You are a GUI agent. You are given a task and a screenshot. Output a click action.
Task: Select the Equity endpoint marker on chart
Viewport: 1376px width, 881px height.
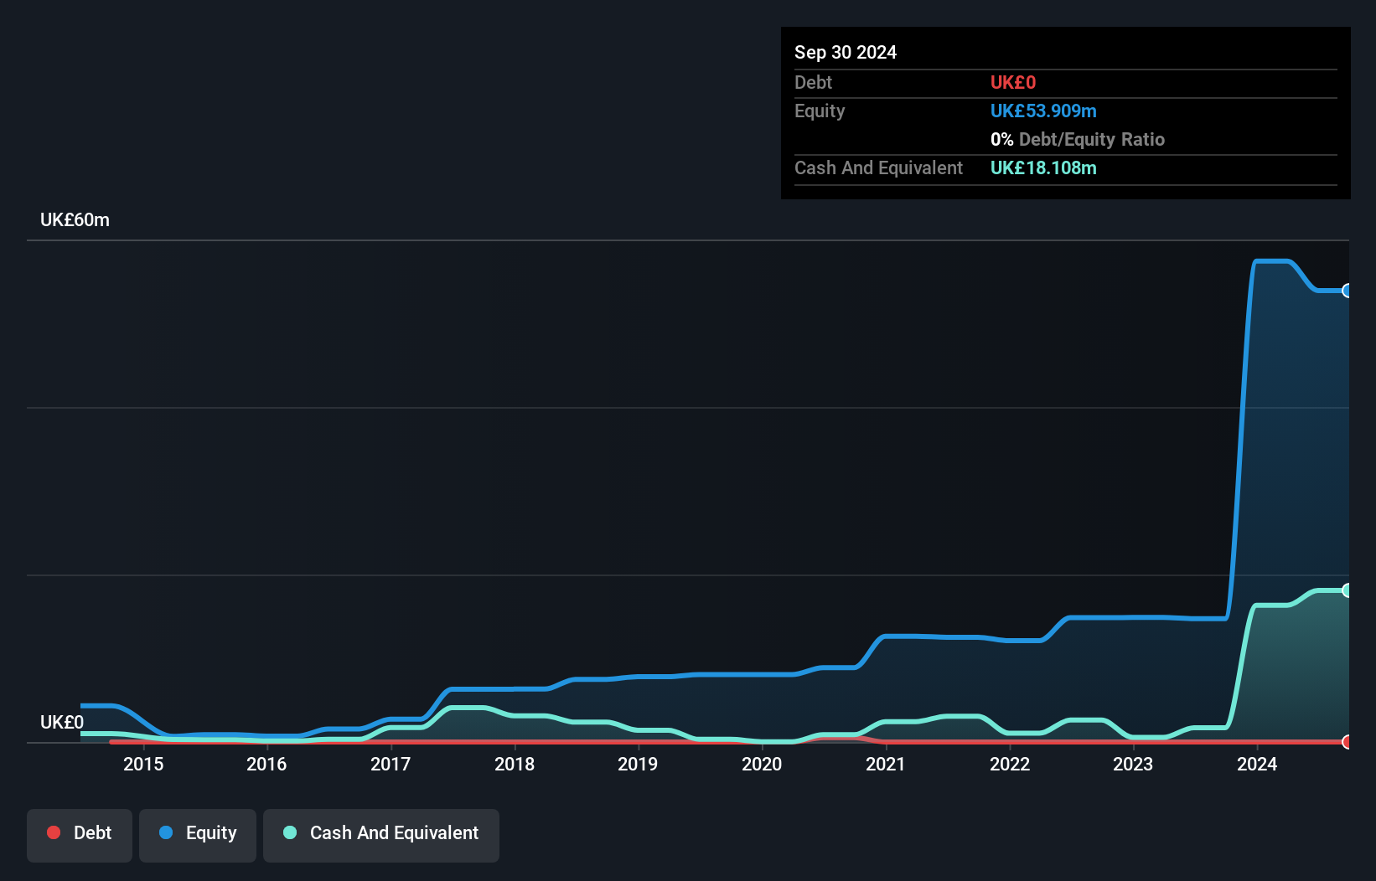(x=1347, y=291)
